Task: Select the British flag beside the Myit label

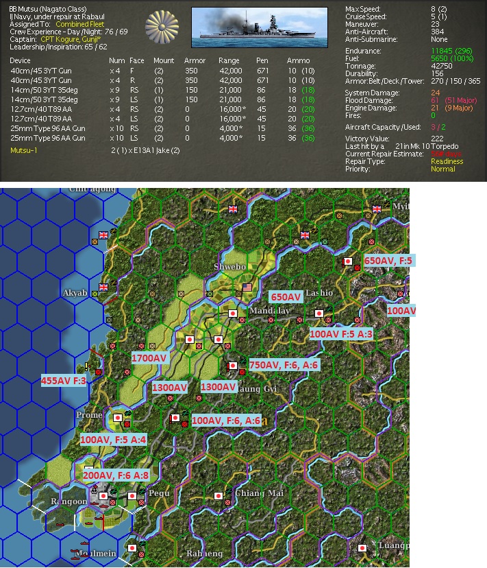Action: pos(377,209)
